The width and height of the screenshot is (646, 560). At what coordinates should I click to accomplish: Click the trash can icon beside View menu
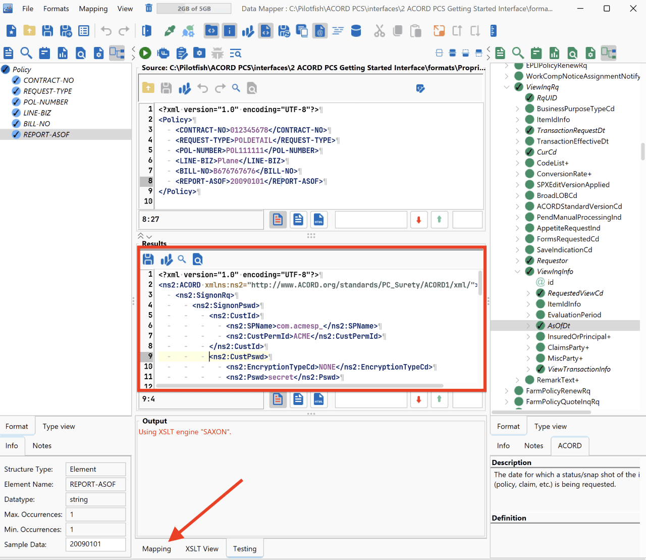tap(148, 8)
